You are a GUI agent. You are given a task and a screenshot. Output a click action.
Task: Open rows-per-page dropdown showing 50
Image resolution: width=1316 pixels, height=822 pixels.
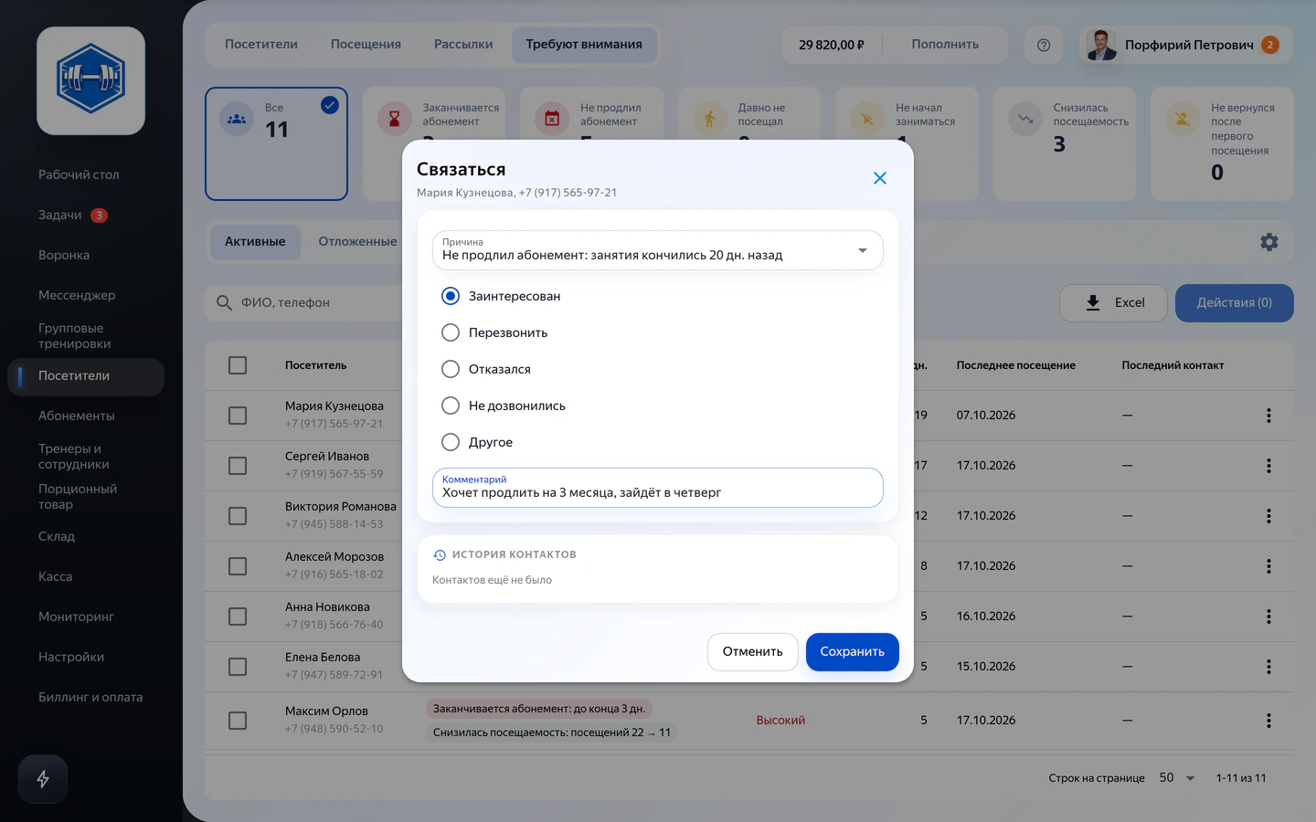1177,778
